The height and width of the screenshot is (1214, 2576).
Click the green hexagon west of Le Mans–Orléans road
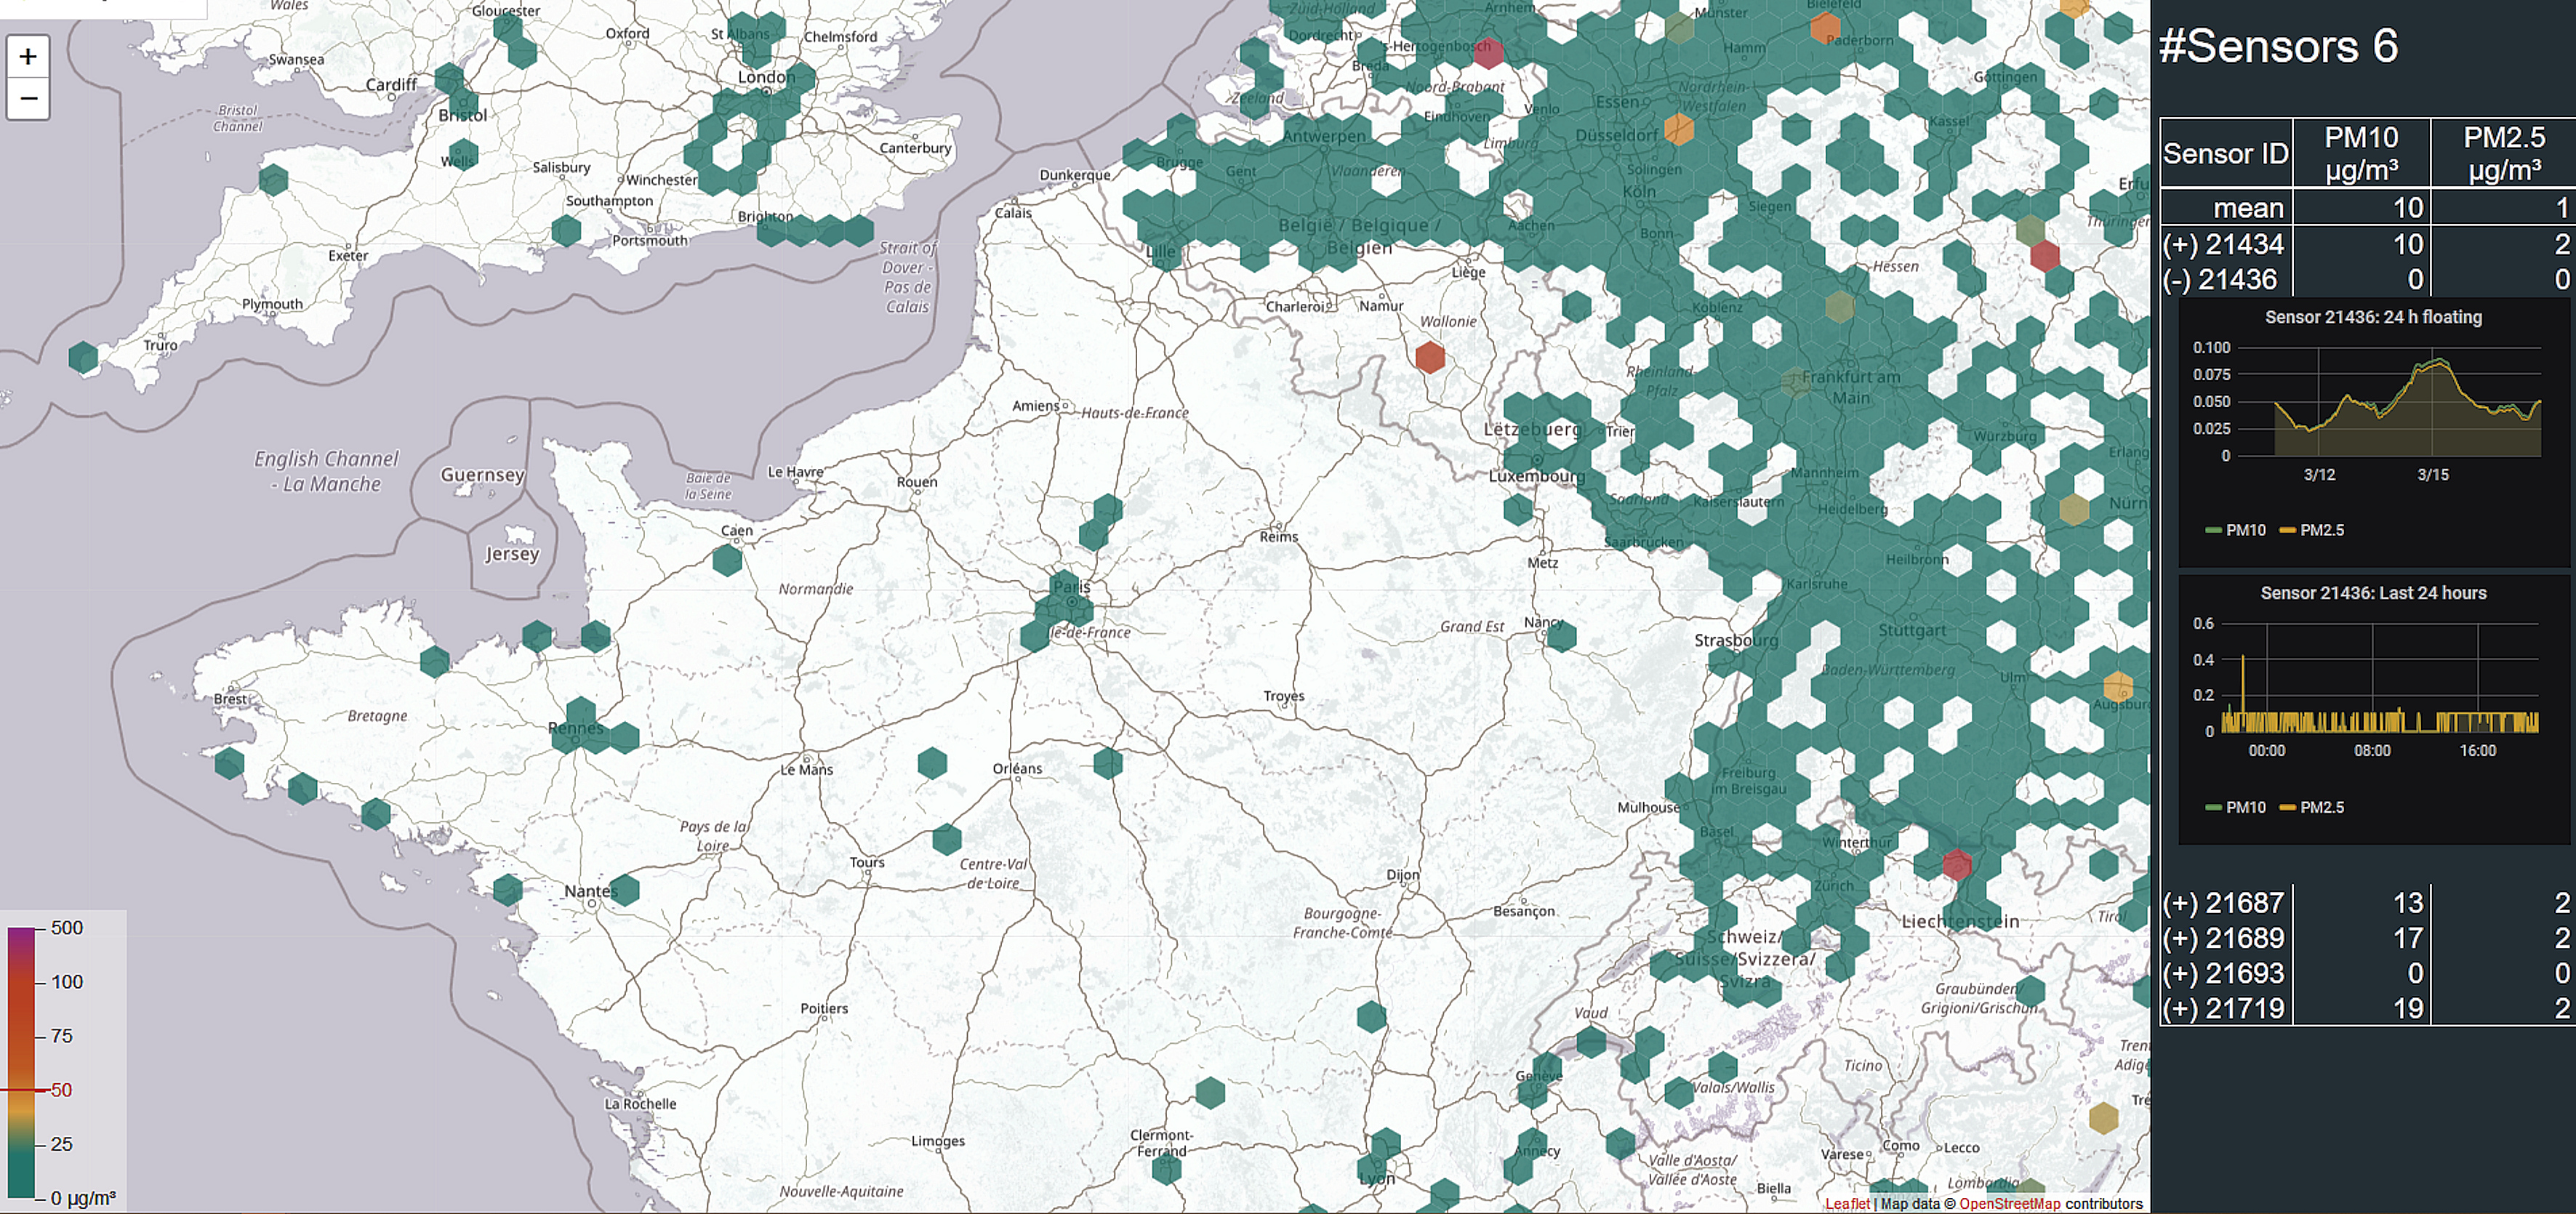pos(932,763)
